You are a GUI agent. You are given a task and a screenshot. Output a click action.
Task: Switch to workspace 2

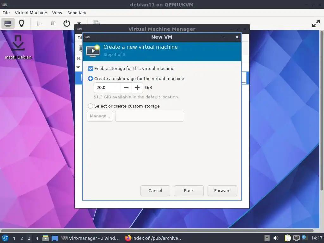22,238
